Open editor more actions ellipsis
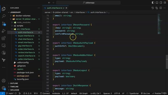This screenshot has height=95, width=168. coord(165,8)
